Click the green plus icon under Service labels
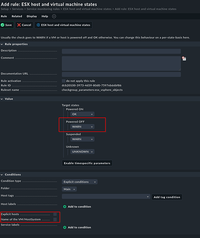The height and width of the screenshot is (238, 200). click(65, 228)
